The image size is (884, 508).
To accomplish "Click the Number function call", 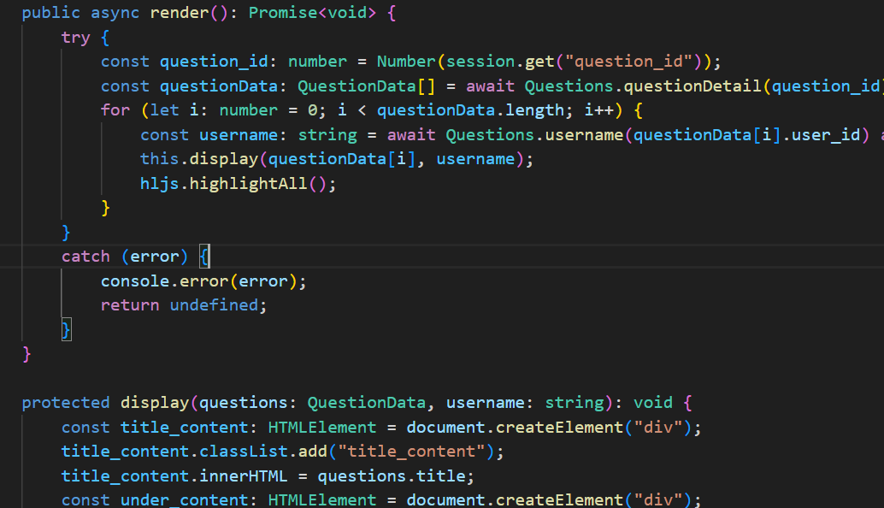I will click(x=405, y=62).
